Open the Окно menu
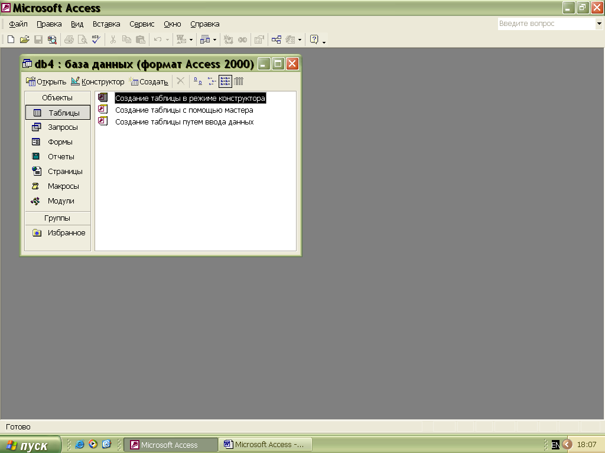The width and height of the screenshot is (605, 453). [173, 24]
